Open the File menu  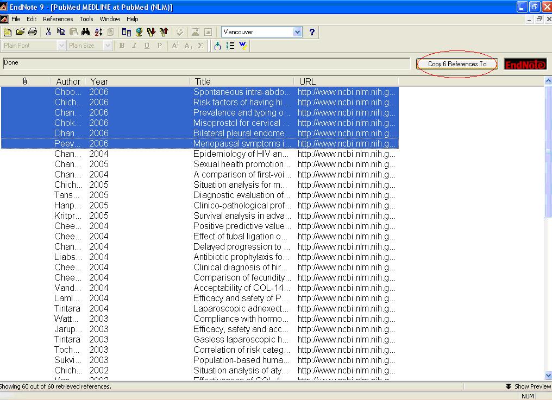pos(16,19)
